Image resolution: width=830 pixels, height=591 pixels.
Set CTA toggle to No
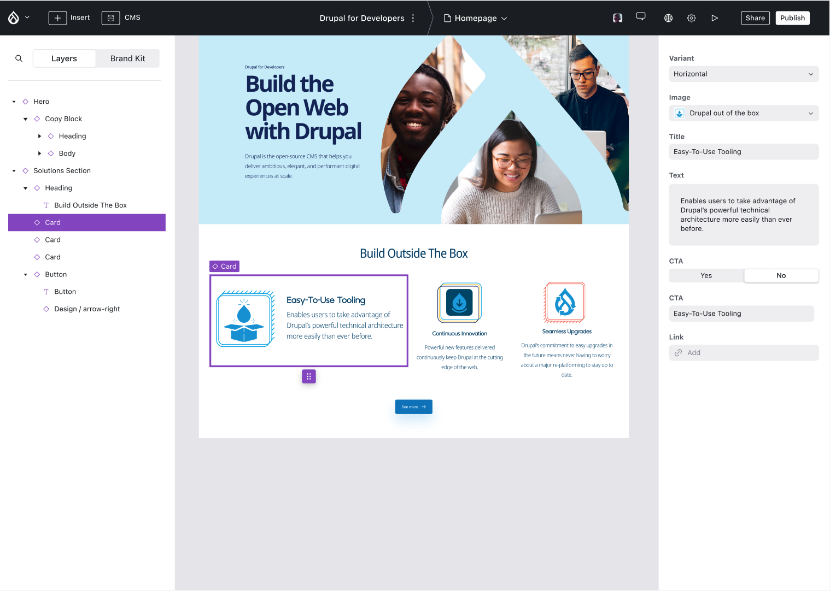[x=781, y=276]
